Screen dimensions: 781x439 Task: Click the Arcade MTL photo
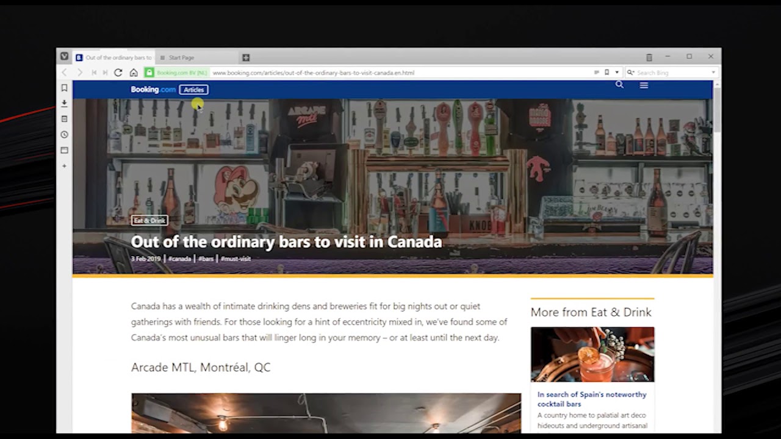tap(326, 413)
